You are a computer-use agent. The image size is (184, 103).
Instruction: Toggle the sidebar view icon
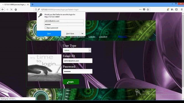point(177,9)
